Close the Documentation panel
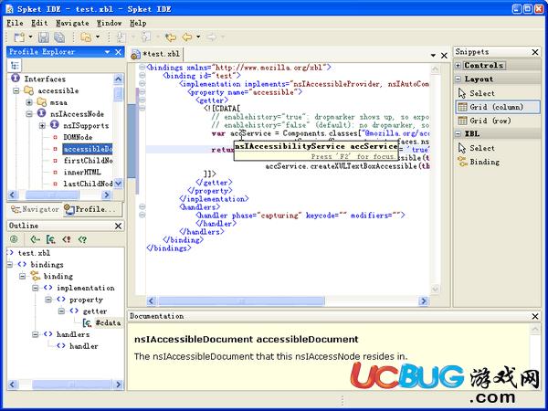 tap(535, 316)
